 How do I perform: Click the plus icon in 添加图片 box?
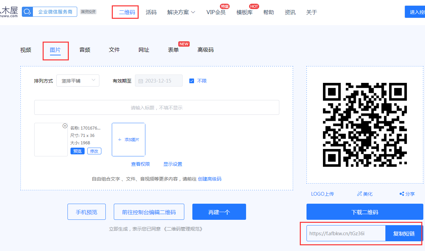[120, 140]
